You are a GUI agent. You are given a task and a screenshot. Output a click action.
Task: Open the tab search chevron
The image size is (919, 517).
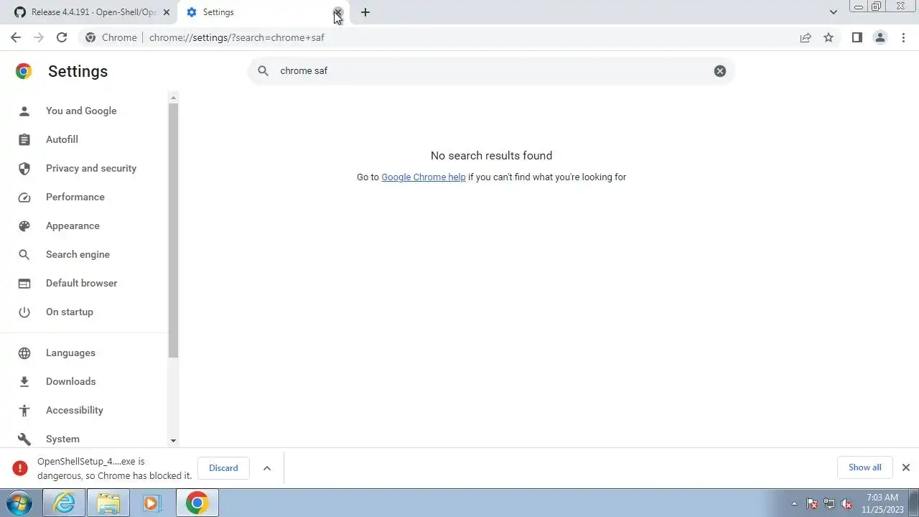(x=833, y=12)
